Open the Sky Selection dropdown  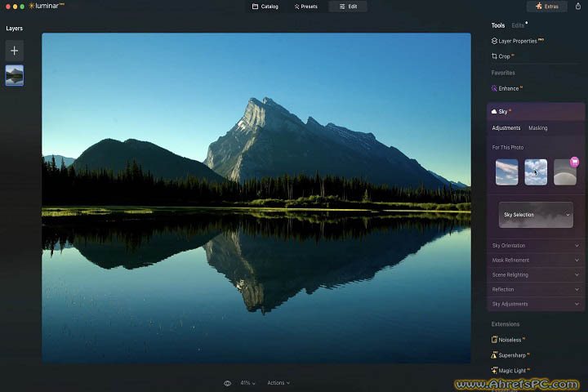[x=536, y=215]
